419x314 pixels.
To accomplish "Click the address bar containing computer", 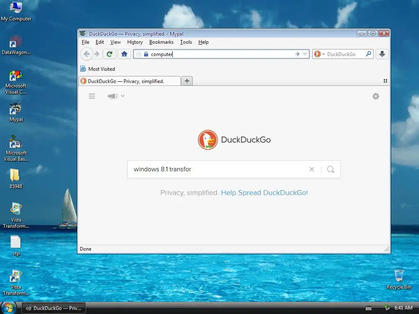I will (221, 54).
